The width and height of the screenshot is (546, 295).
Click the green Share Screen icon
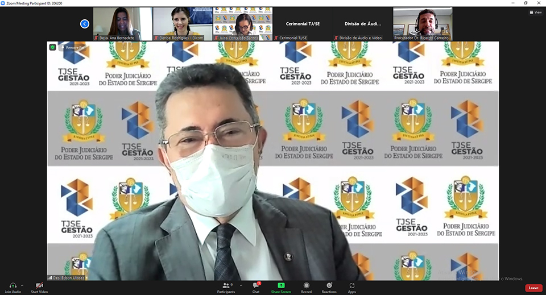click(281, 285)
